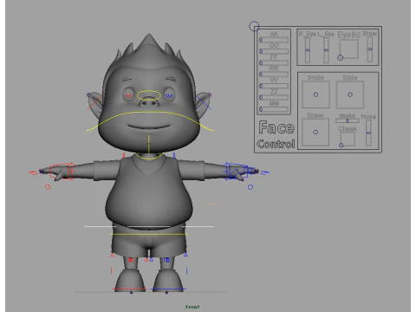Select the FF phoneme slider handle

[x=261, y=63]
